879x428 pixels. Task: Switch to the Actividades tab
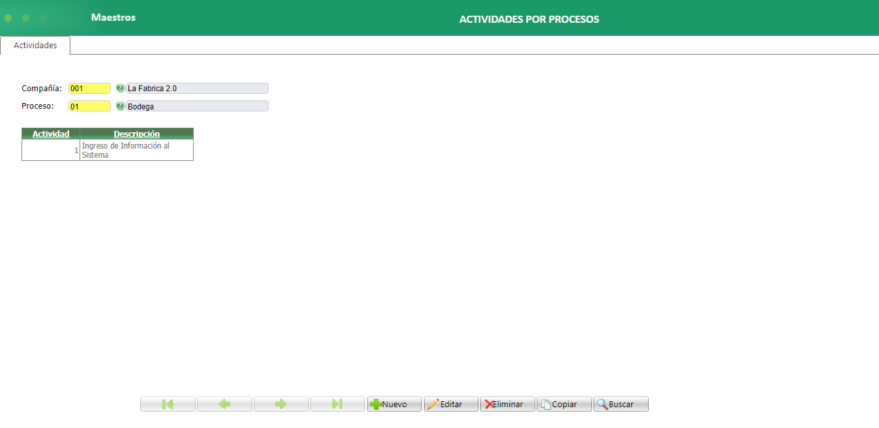[x=35, y=46]
